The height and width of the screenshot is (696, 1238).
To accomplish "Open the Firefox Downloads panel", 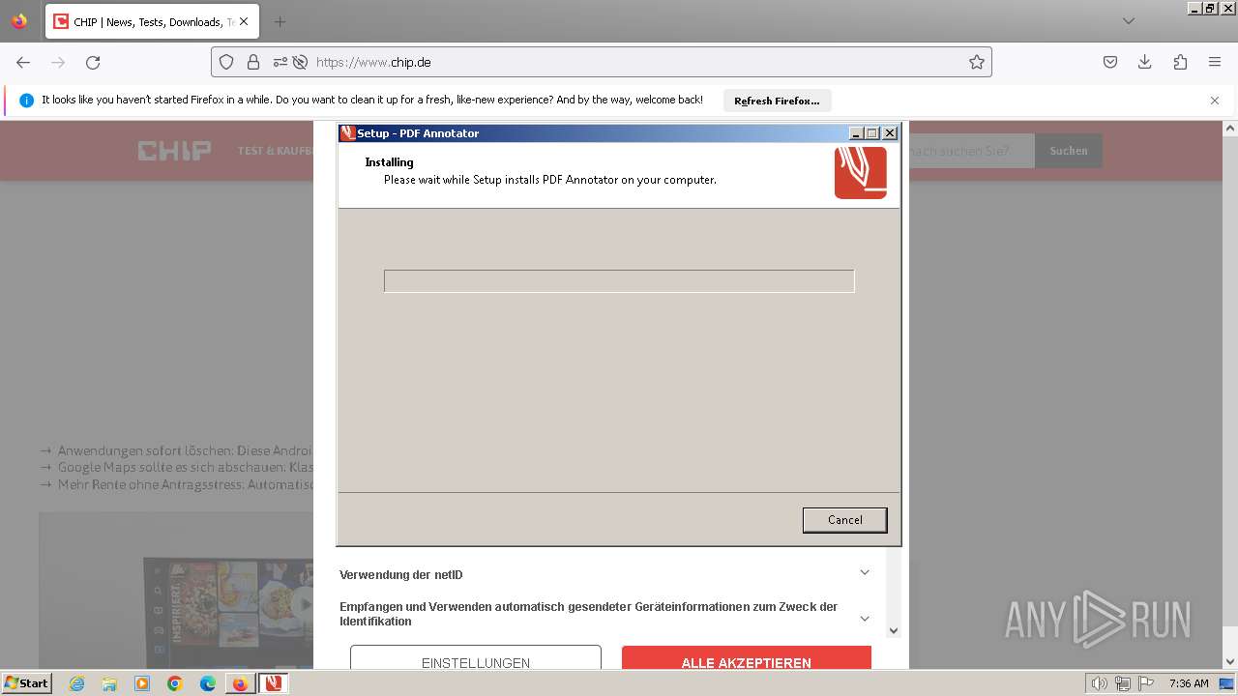I will click(1145, 62).
